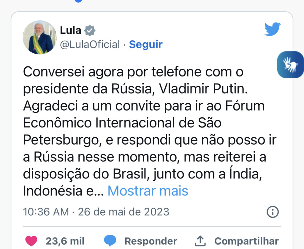
Task: Click the 10:36 AM time of the tweet
Action: [46, 212]
